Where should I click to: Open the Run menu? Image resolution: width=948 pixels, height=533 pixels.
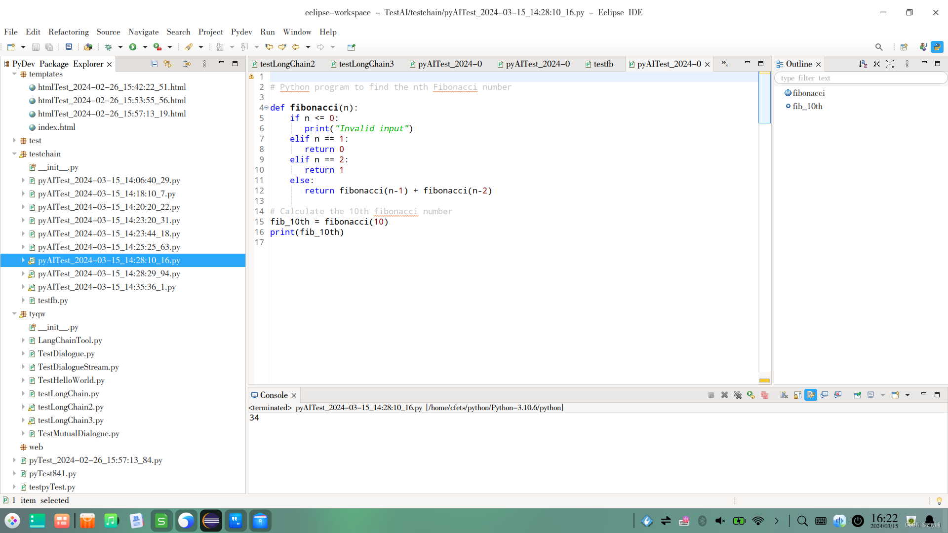point(268,32)
